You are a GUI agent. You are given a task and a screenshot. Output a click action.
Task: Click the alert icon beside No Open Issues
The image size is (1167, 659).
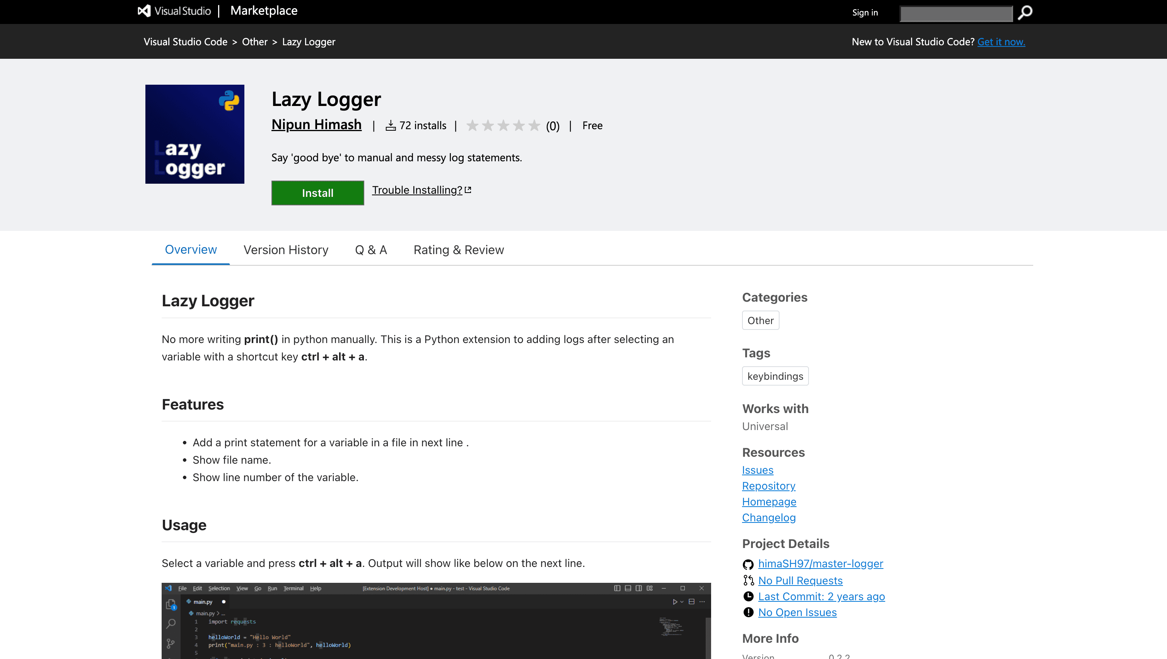coord(748,612)
